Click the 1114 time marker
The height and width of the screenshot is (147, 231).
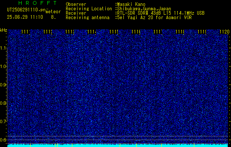click(x=92, y=32)
